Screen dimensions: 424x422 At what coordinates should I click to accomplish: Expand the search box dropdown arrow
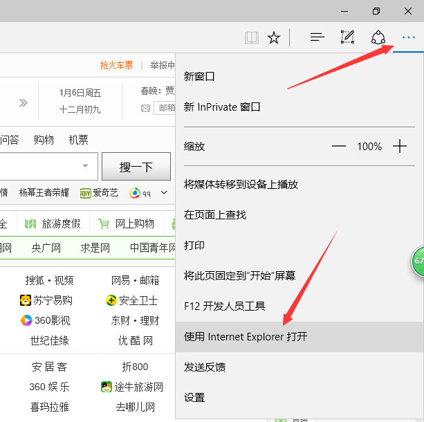click(x=86, y=166)
